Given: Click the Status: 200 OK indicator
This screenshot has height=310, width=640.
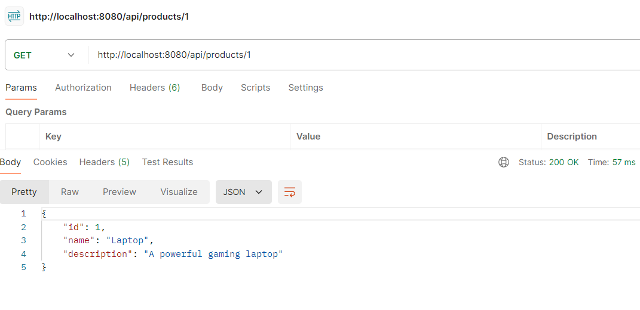Looking at the screenshot, I should 549,162.
